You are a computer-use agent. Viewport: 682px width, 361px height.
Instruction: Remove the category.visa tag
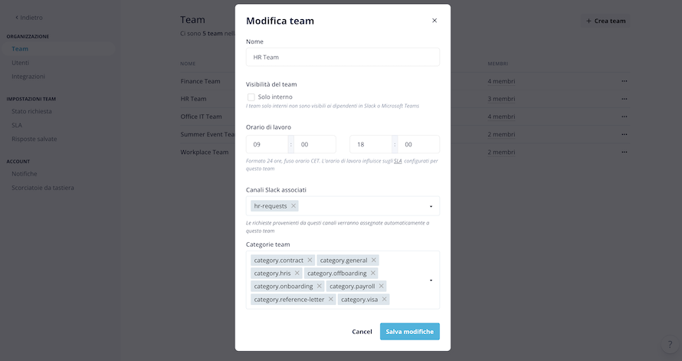pos(384,299)
